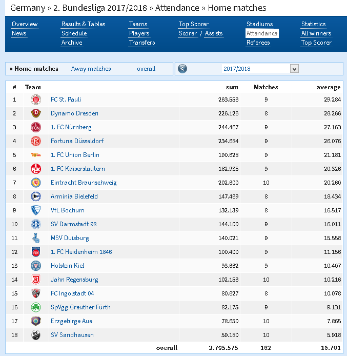Open the 1. FC Union Berlin link

[x=75, y=155]
